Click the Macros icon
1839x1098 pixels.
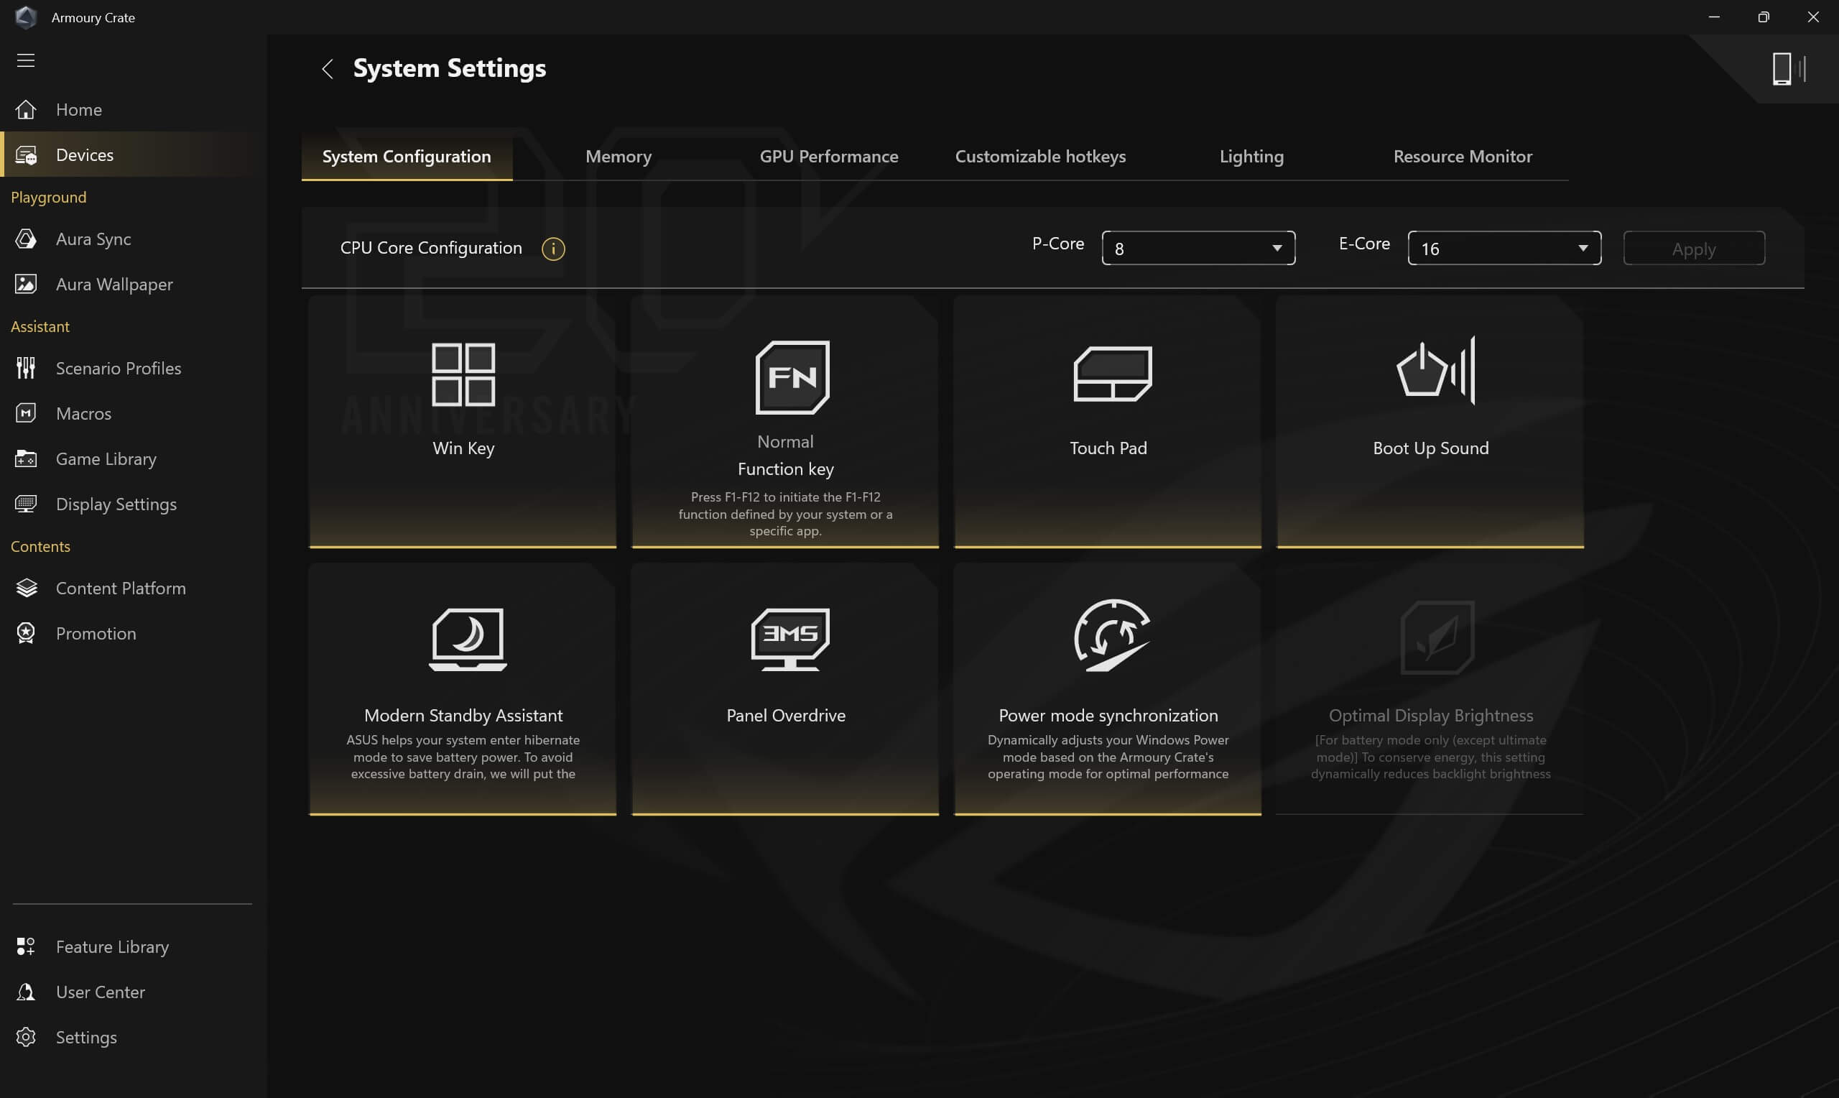(x=26, y=413)
